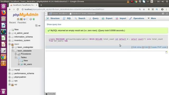Expand the learn_codeigniter database node
Viewport: 169px width, 95px height.
13,47
